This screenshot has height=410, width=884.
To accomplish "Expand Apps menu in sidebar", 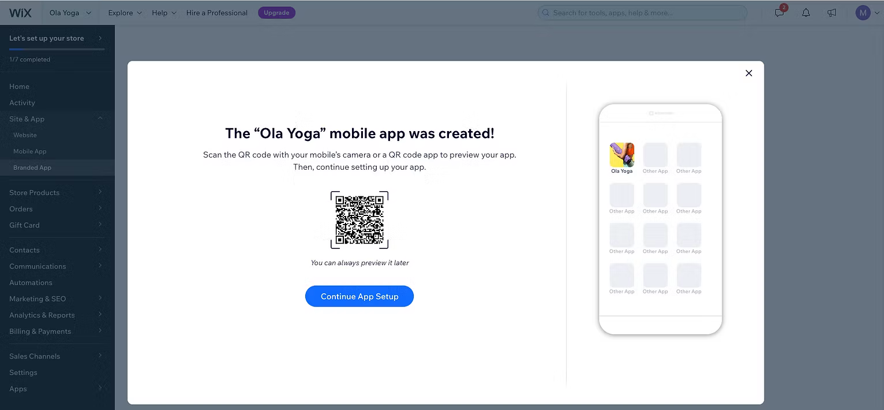I will 57,389.
